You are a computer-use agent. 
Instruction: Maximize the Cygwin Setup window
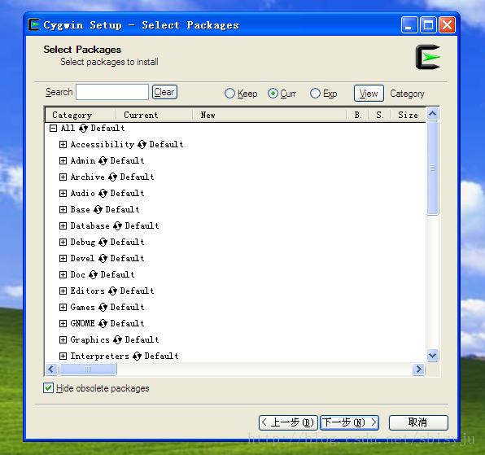[428, 24]
